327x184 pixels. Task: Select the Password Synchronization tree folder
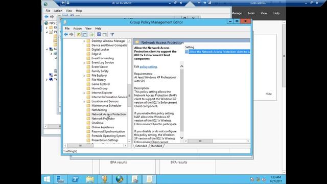[x=108, y=131]
